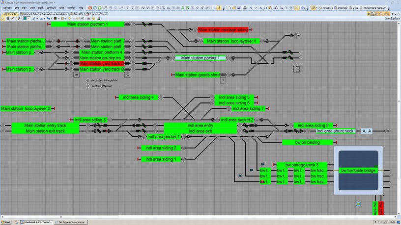Switch to the Engines + Trains tab
Screen dimensions: 401x225
point(96,14)
